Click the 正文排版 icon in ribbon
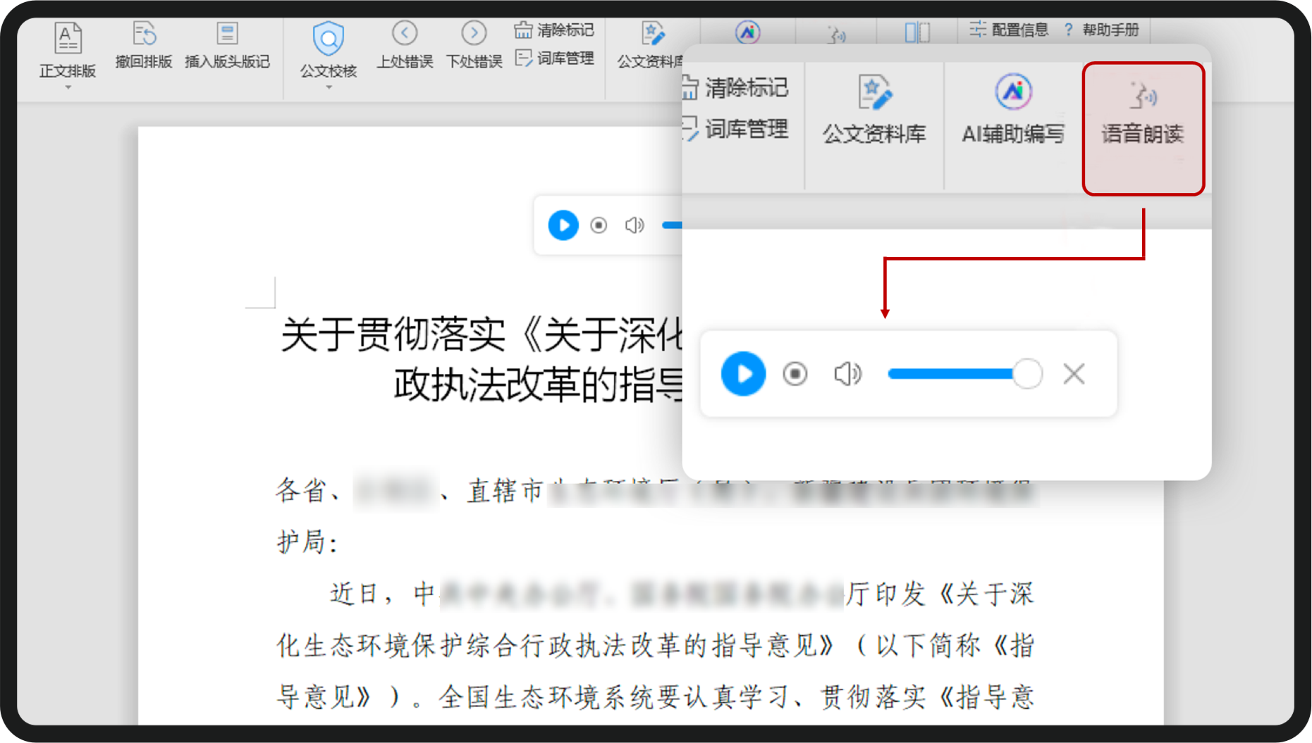Screen dimensions: 1312x743 (x=68, y=37)
